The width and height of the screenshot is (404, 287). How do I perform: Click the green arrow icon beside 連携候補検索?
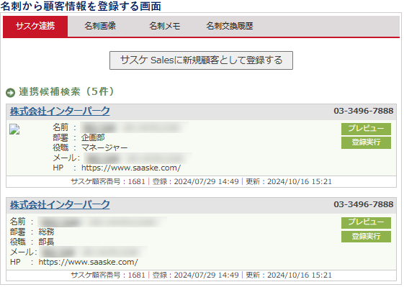click(11, 93)
